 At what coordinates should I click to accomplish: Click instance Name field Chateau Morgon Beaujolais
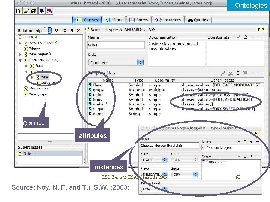point(169,146)
